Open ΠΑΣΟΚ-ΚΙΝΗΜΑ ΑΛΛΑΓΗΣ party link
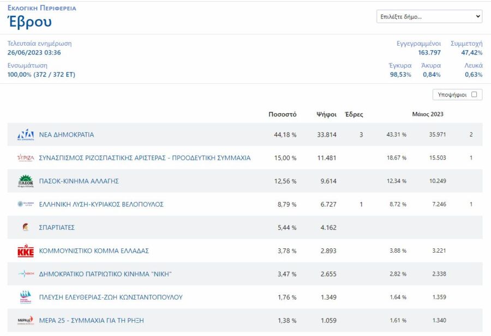This screenshot has height=336, width=491. tap(79, 181)
